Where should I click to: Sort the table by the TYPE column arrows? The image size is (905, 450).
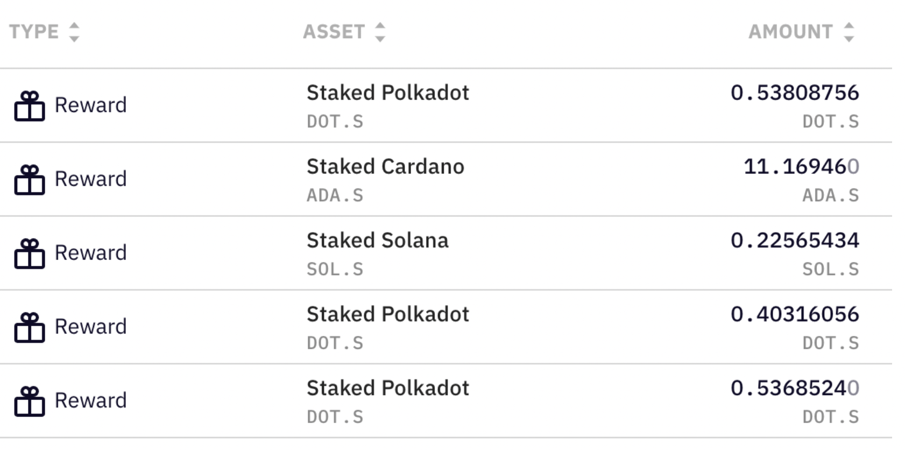click(x=74, y=32)
